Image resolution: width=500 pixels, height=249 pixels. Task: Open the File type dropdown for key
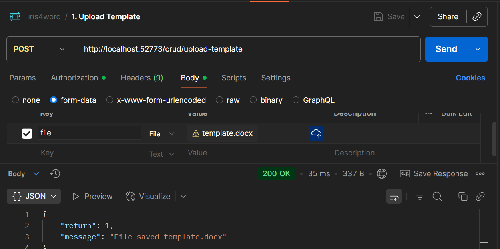(162, 134)
